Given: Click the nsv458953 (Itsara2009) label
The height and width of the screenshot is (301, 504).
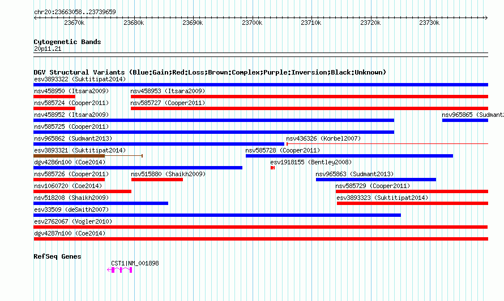Looking at the screenshot, I should tap(168, 91).
